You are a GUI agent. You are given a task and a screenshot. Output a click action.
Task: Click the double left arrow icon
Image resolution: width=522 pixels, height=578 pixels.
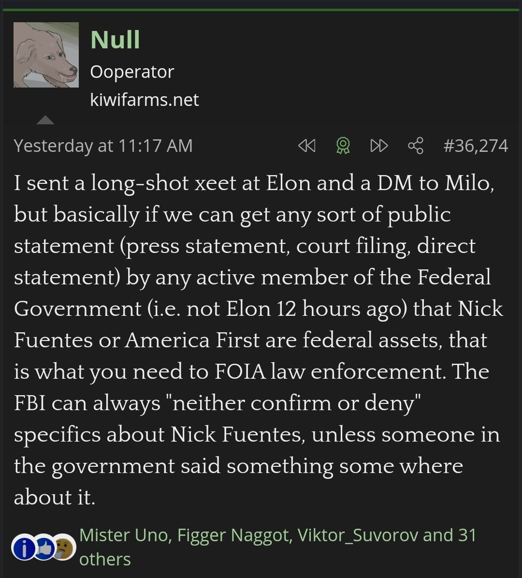(307, 146)
